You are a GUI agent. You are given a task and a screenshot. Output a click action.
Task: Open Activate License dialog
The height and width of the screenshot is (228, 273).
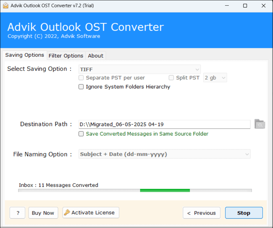tap(91, 213)
